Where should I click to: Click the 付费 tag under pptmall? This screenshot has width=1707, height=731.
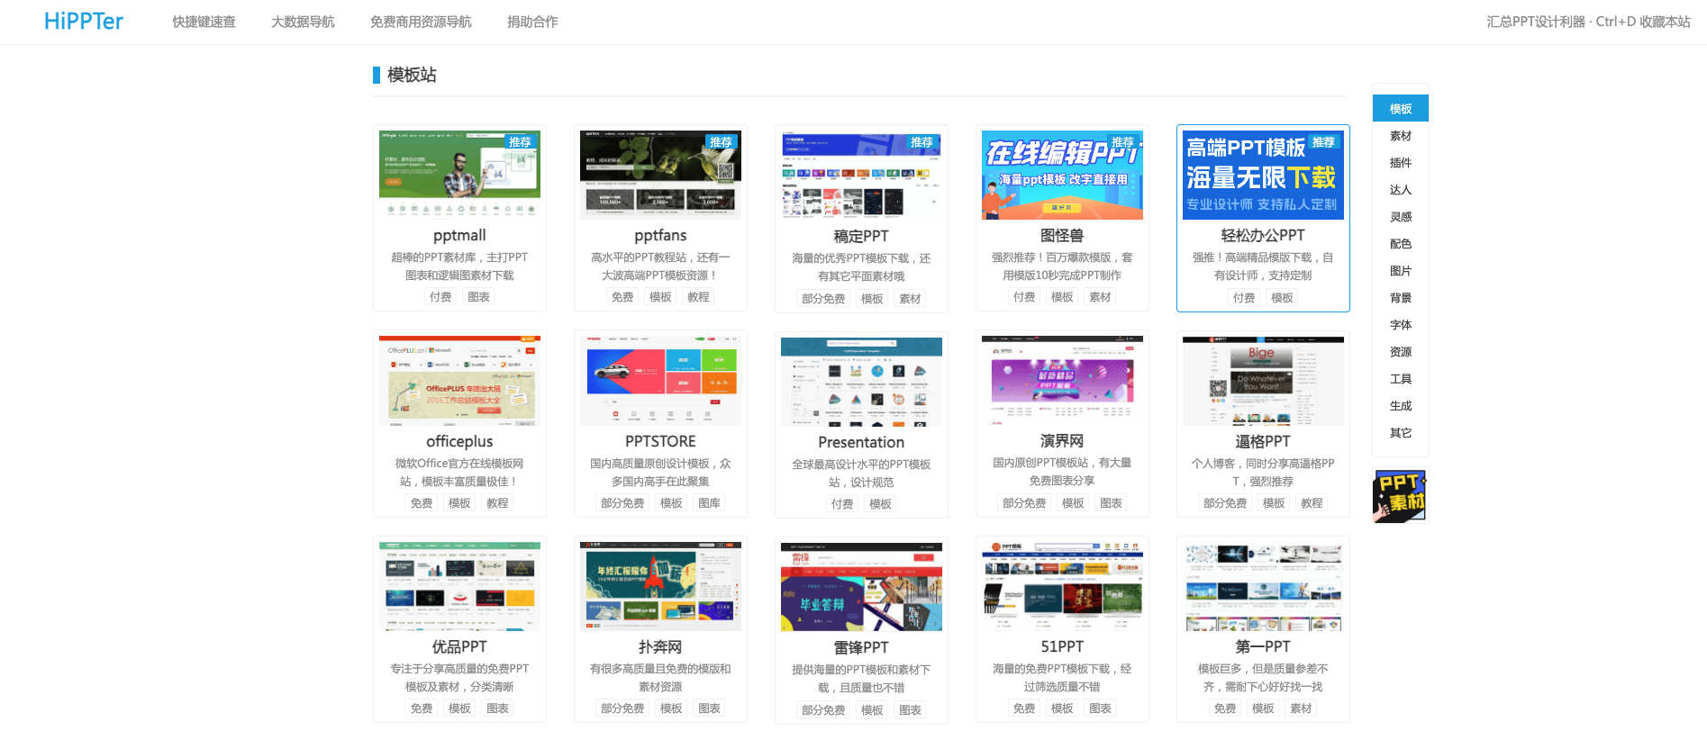tap(440, 297)
